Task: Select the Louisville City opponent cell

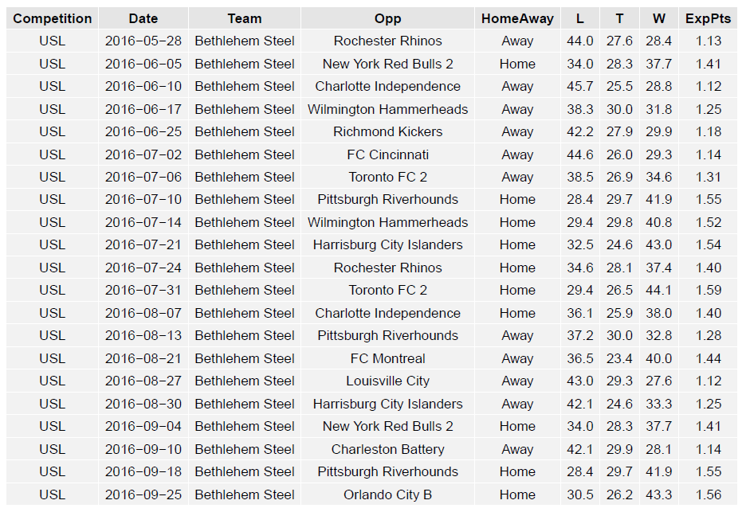Action: coord(387,381)
